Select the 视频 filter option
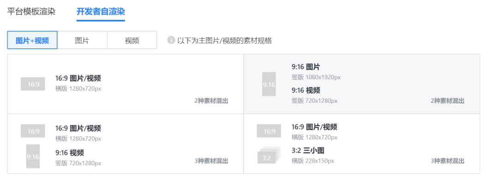Viewport: 498px width, 181px height. pyautogui.click(x=132, y=40)
